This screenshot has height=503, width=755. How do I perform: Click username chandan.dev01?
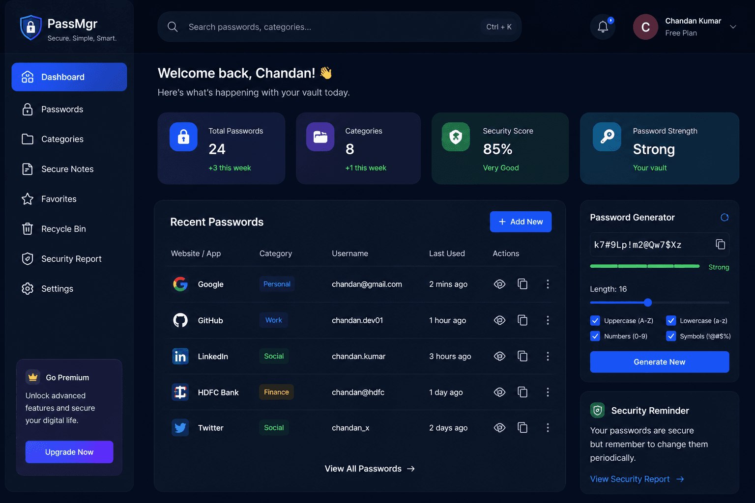click(x=357, y=320)
